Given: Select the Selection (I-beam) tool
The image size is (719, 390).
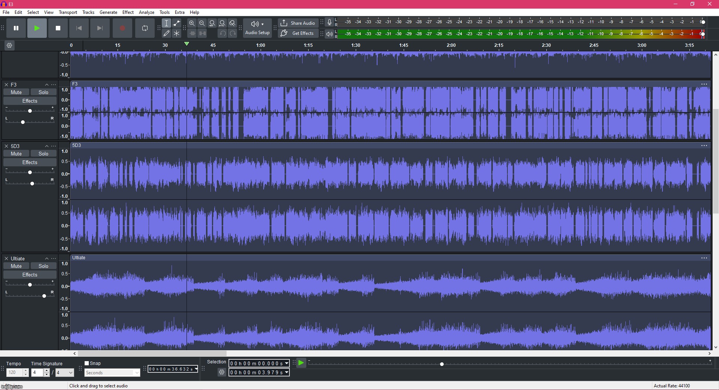Looking at the screenshot, I should [167, 23].
